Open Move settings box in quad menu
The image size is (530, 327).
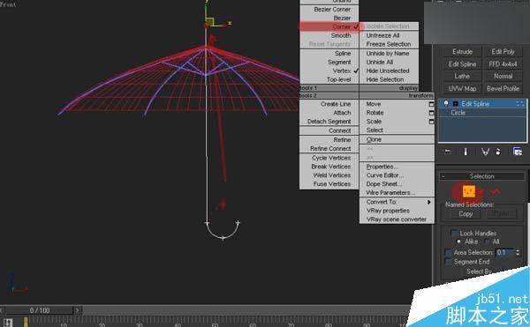431,104
